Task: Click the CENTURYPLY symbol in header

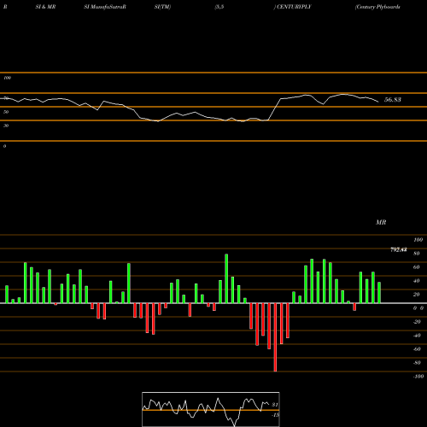Action: (294, 7)
